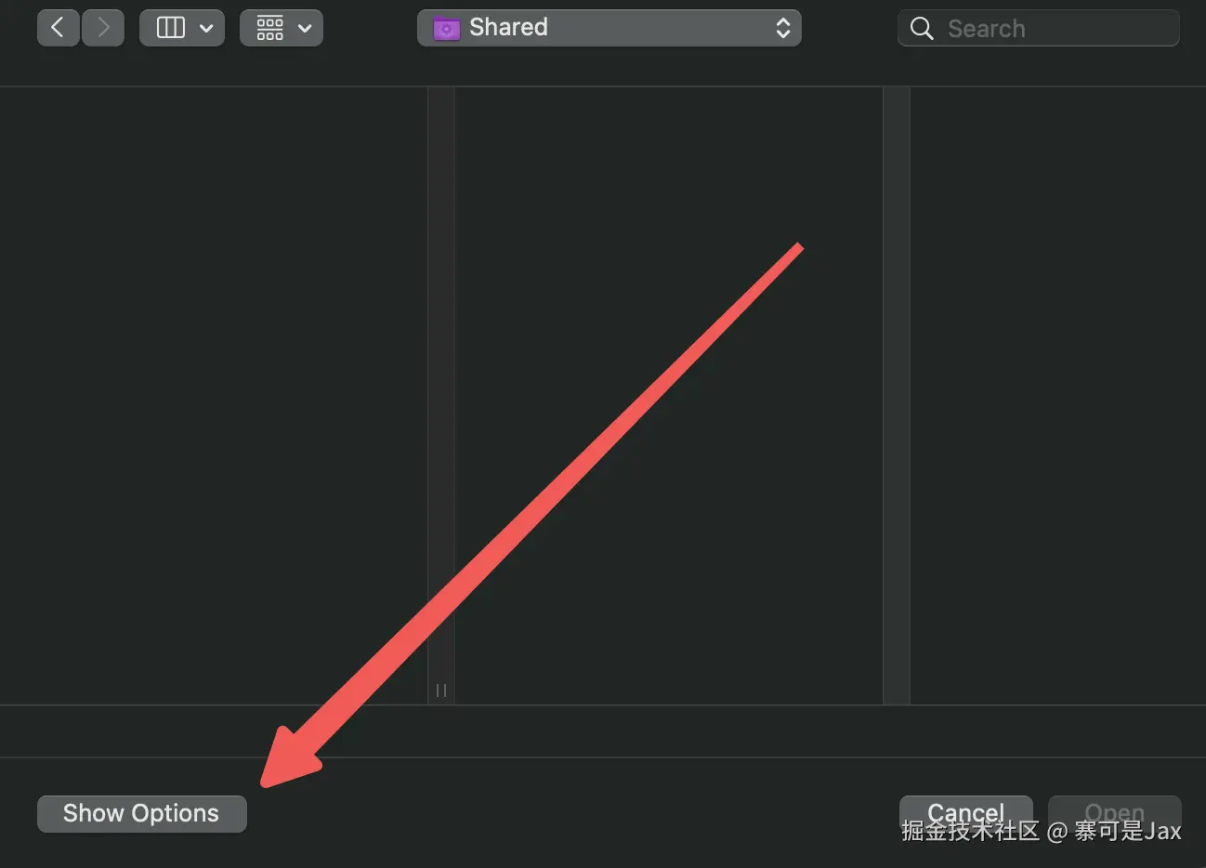Open the Shared location popup menu
This screenshot has height=868, width=1206.
[x=610, y=28]
